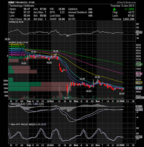The height and width of the screenshot is (147, 144).
Task: Click the cyan EMA(20) legend entry
Action: click(x=16, y=49)
